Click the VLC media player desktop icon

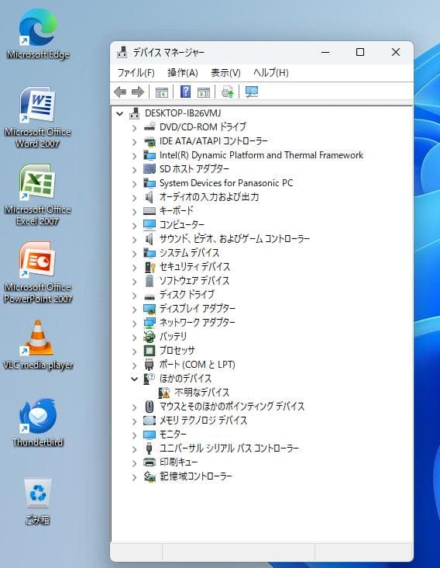tap(38, 345)
